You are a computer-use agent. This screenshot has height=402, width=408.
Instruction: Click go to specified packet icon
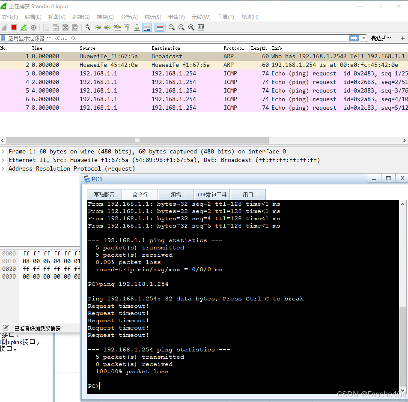coord(117,27)
